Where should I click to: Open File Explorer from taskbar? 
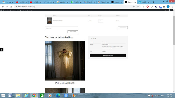(18, 96)
